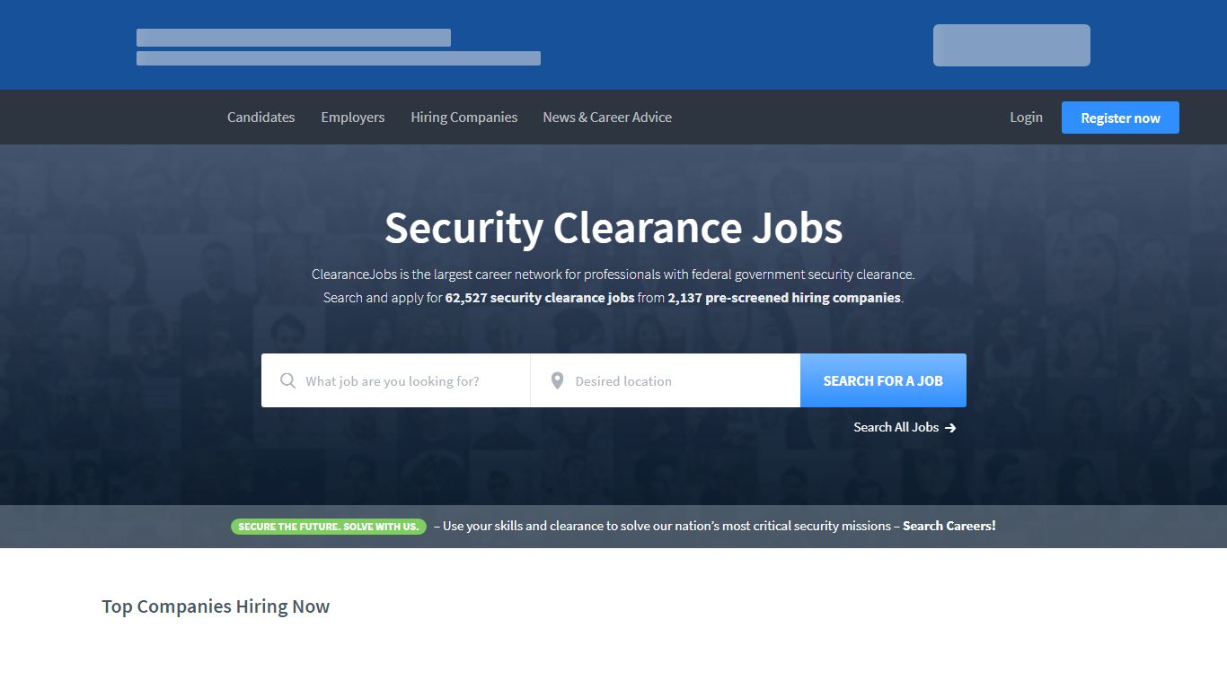Click the Login link

tap(1026, 118)
